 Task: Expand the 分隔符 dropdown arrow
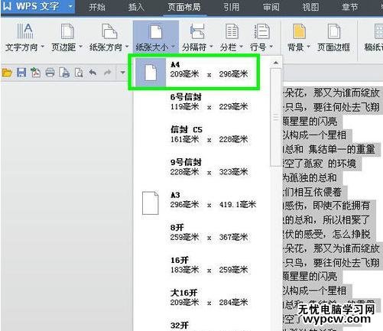[x=211, y=47]
